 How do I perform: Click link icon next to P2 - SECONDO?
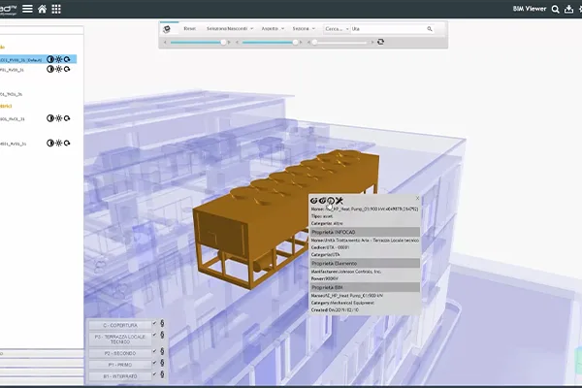[162, 351]
